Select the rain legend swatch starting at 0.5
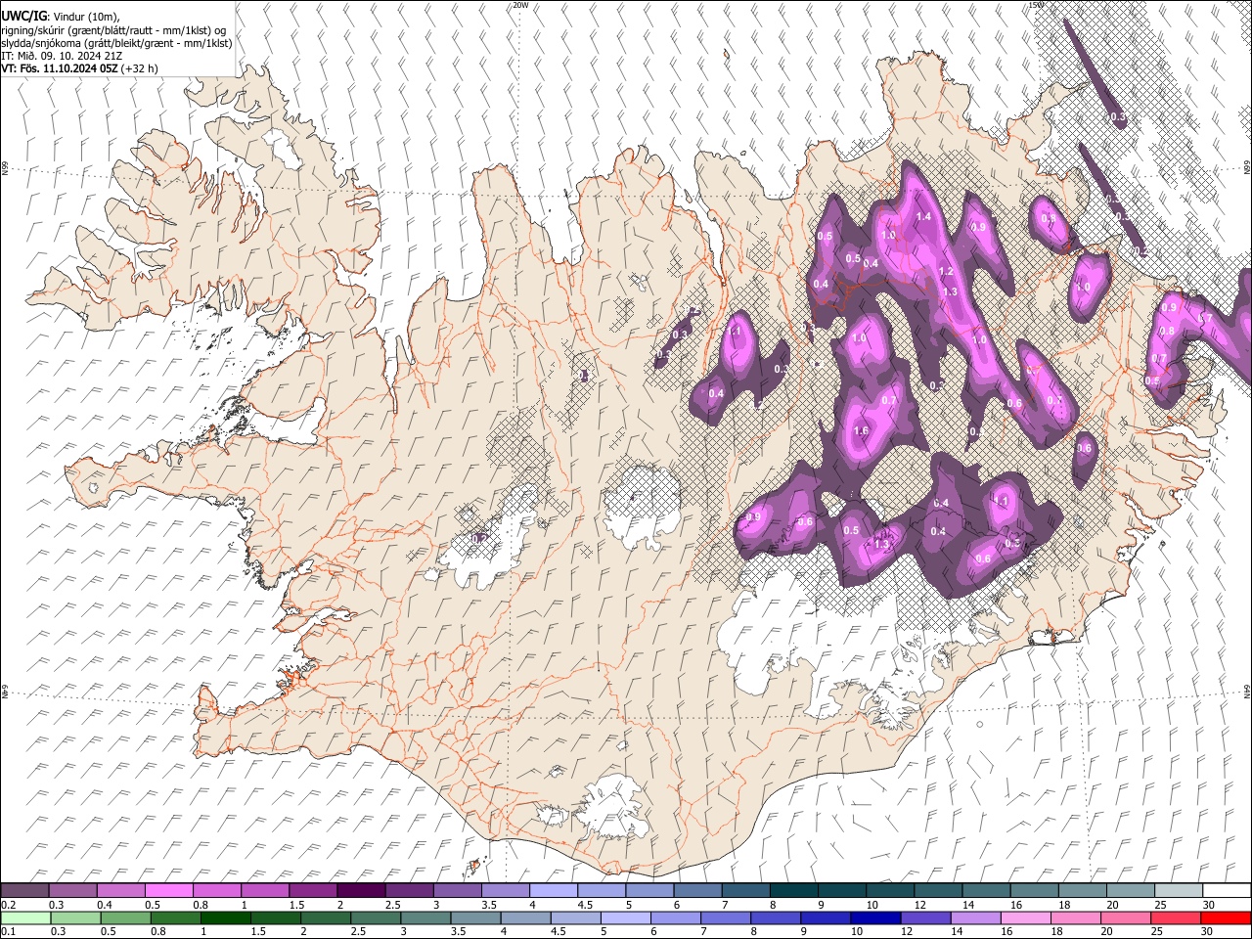 [124, 917]
